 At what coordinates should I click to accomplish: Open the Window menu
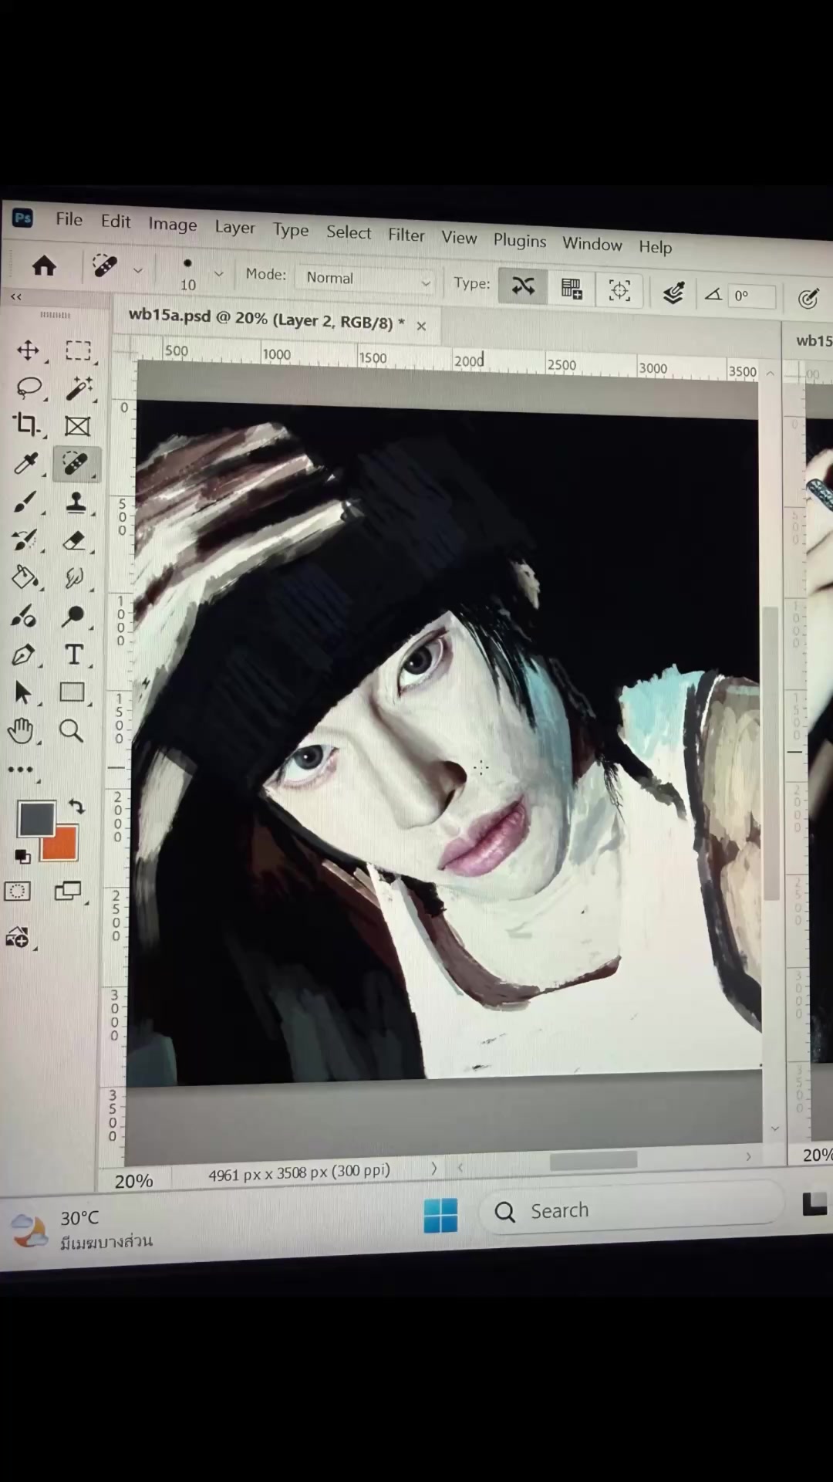tap(592, 244)
